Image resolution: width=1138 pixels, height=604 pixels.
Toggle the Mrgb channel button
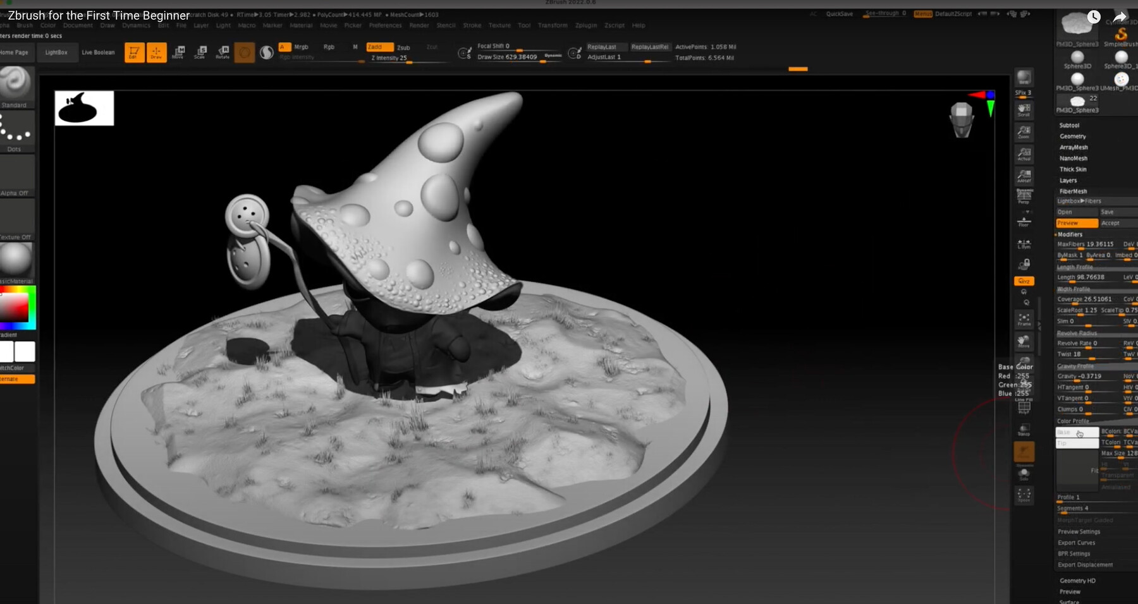click(x=302, y=47)
